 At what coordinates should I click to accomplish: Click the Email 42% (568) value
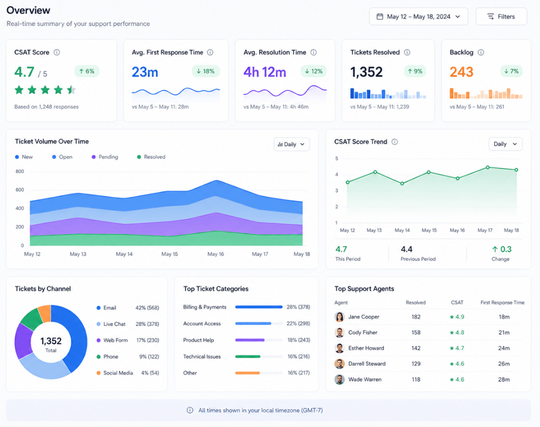click(x=148, y=308)
